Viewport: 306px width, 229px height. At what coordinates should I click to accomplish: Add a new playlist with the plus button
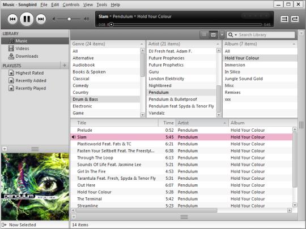click(65, 66)
